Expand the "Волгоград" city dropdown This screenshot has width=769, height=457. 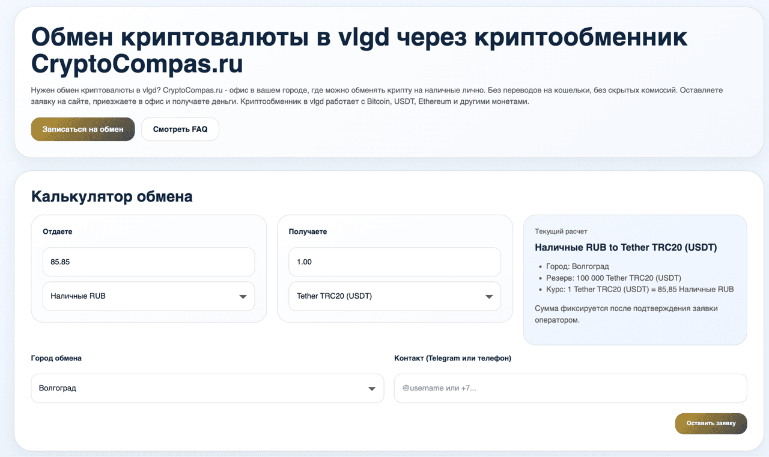coord(207,389)
